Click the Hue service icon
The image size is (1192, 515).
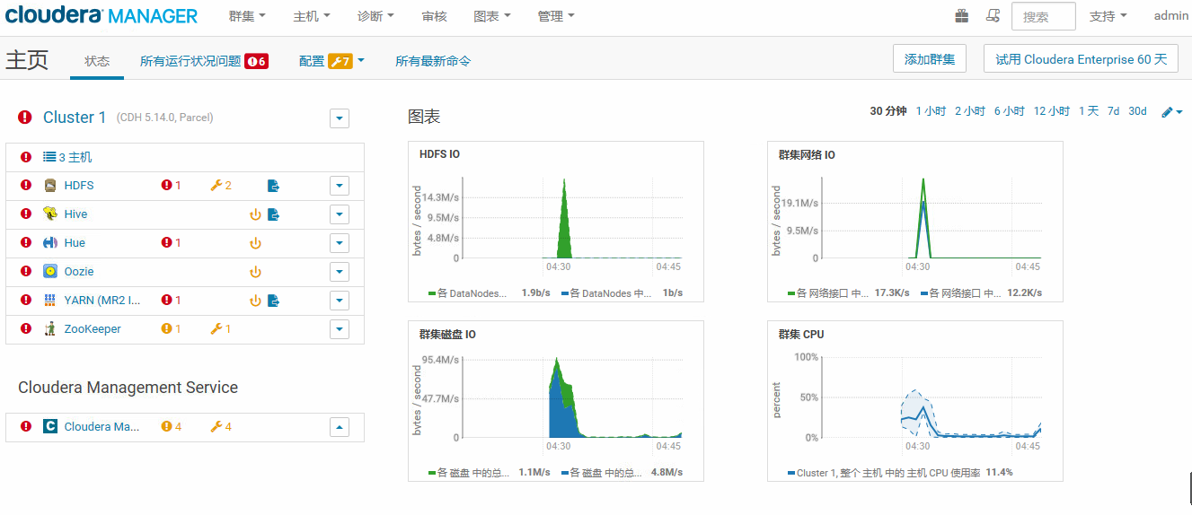point(50,243)
